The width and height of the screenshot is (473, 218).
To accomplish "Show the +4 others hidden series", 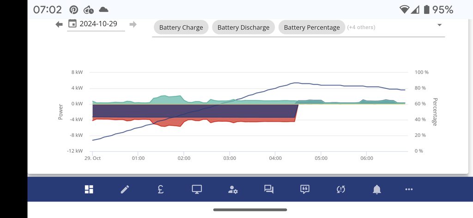I will point(361,27).
